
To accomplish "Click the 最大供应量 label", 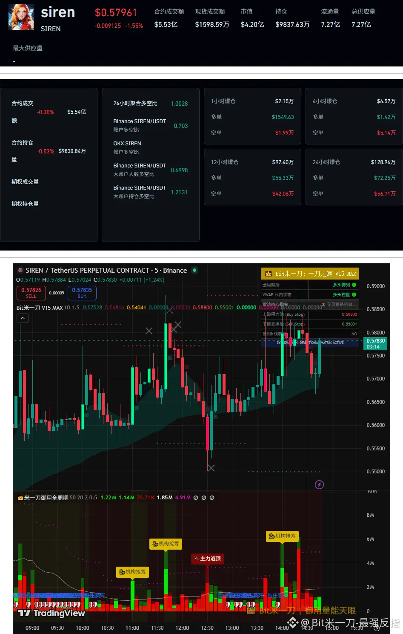I will tap(28, 48).
